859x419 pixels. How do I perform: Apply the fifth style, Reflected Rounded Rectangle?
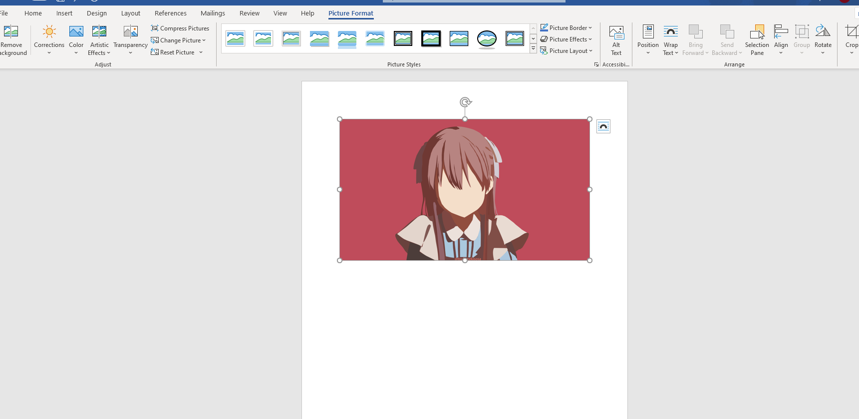(347, 38)
